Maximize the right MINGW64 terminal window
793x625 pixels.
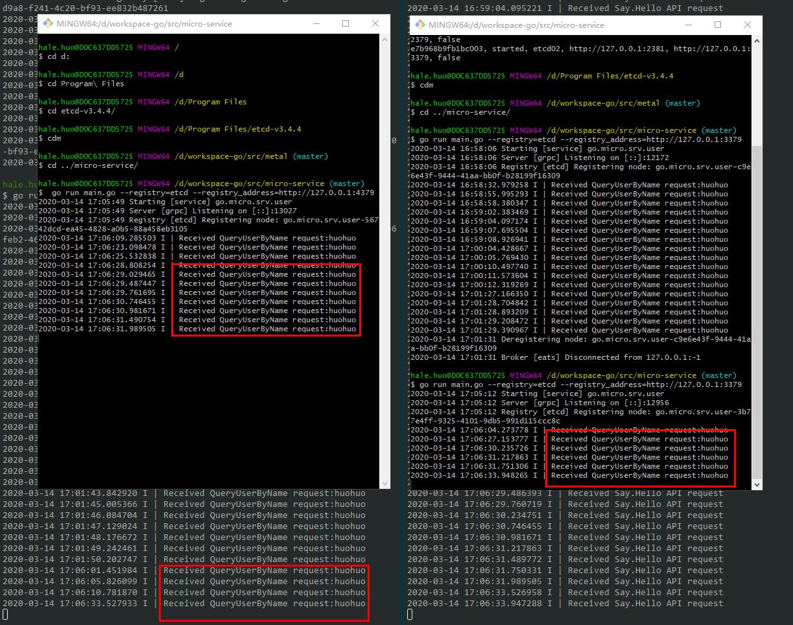click(718, 25)
